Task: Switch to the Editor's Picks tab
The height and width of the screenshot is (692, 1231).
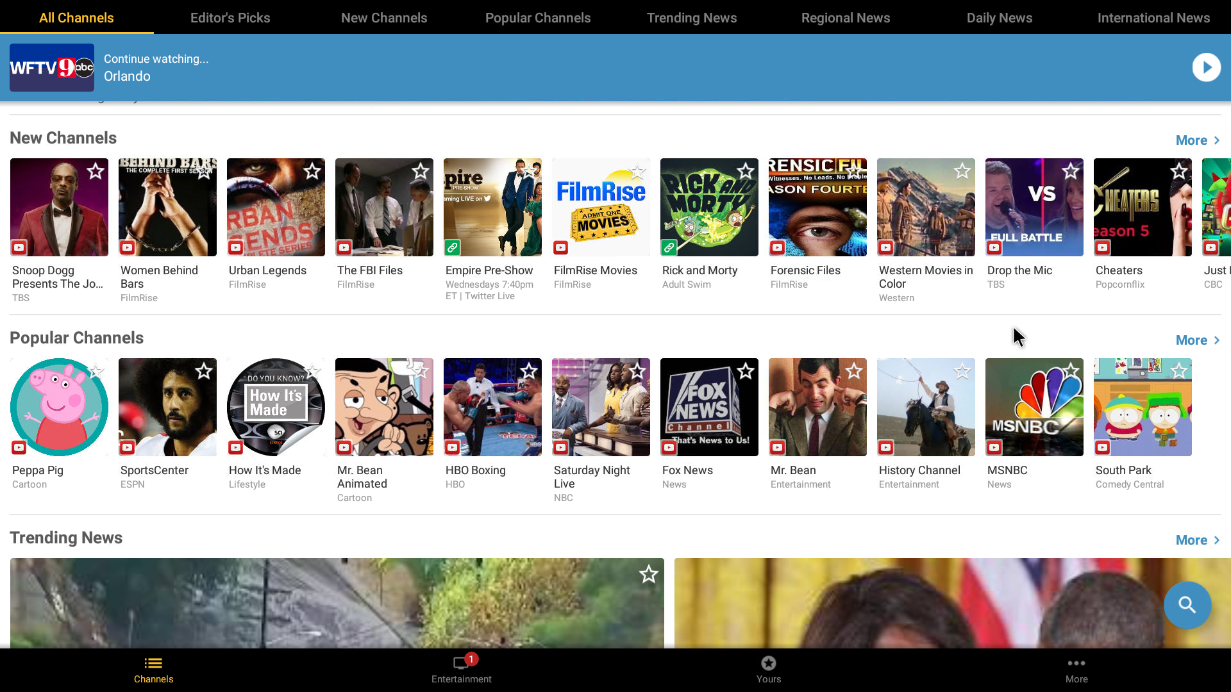Action: [230, 18]
